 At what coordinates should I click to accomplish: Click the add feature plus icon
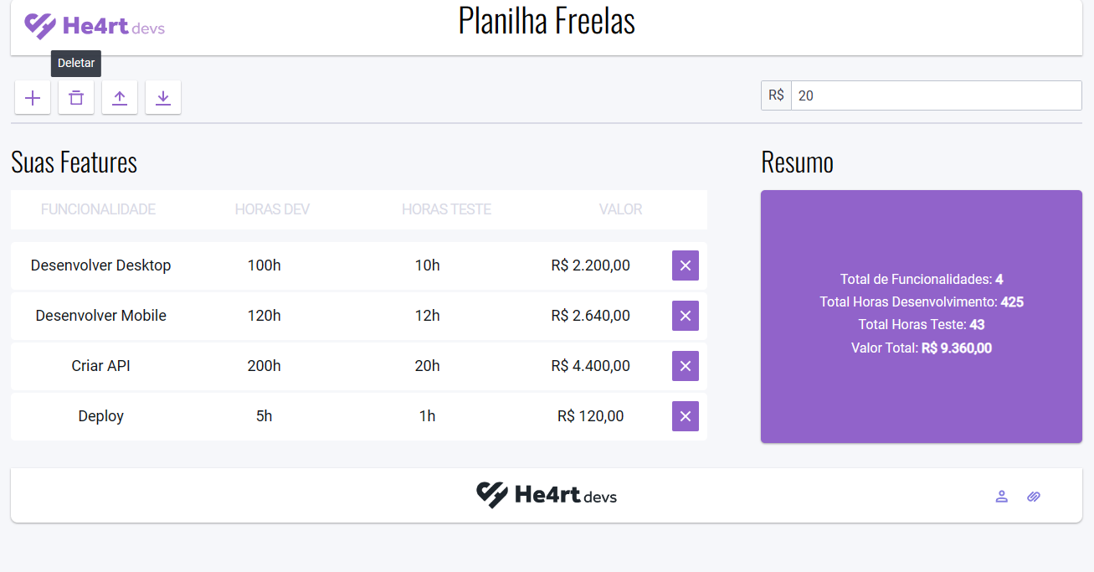[x=33, y=98]
